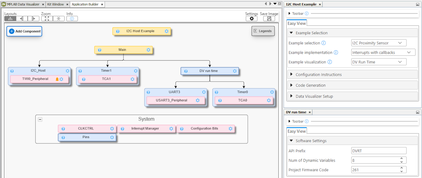Image resolution: width=422 pixels, height=178 pixels.
Task: Click the Info icon in the builder toolbar
Action: click(x=72, y=19)
